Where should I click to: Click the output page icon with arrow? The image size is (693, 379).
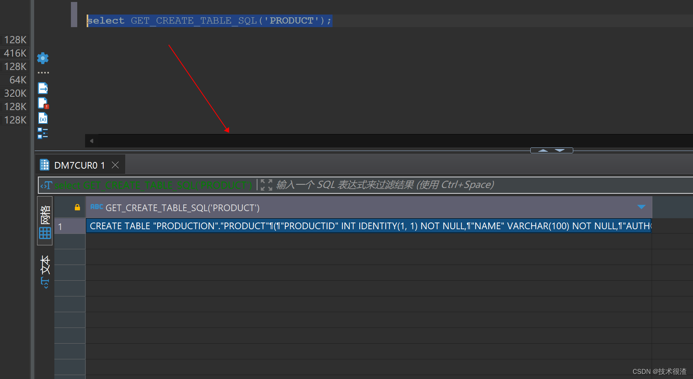(x=43, y=88)
